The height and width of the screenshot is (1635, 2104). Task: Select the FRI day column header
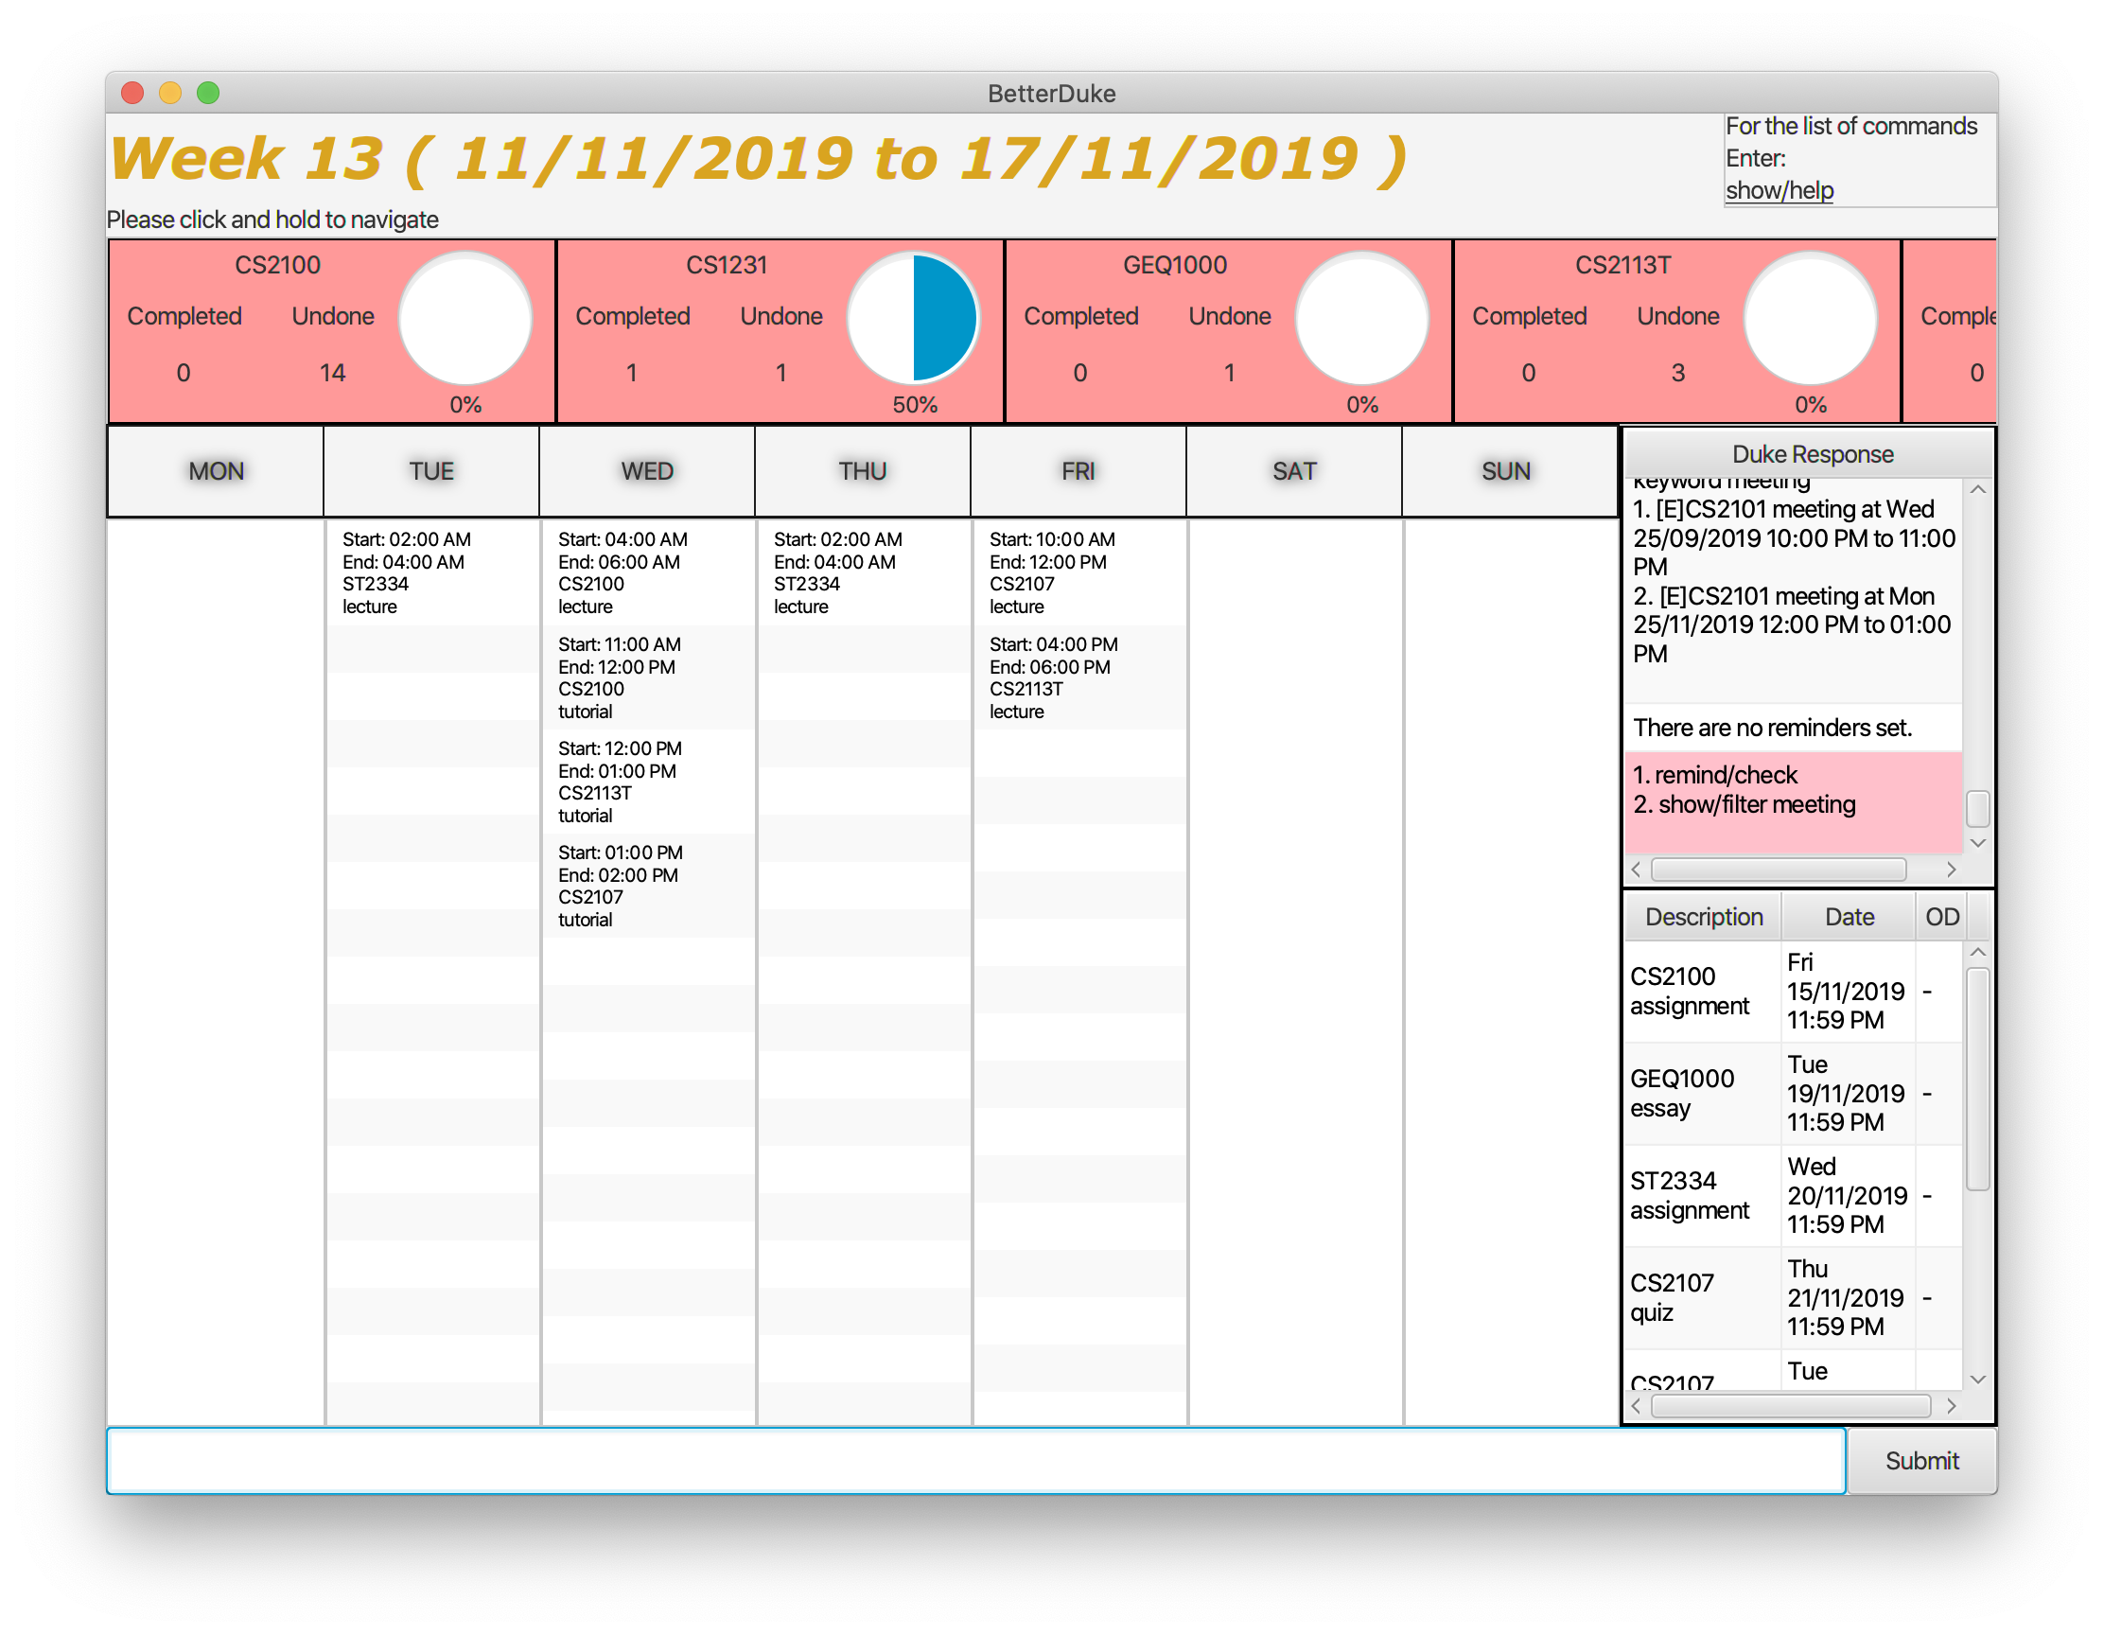[1077, 471]
